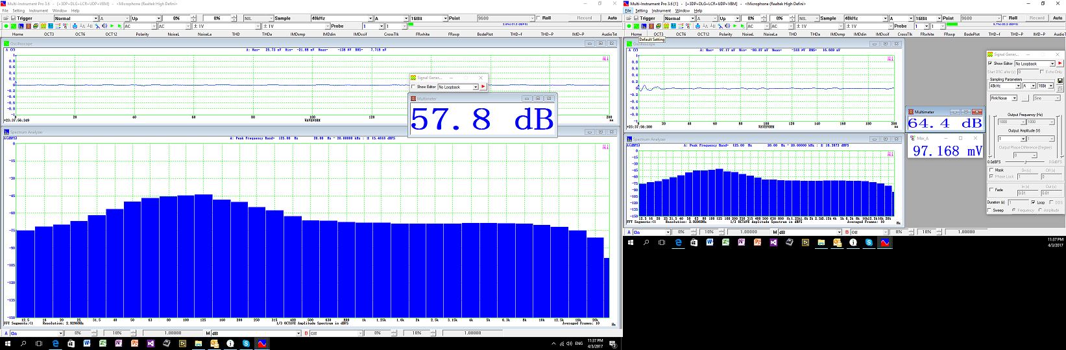Click the Skype icon in right taskbar

tap(869, 242)
